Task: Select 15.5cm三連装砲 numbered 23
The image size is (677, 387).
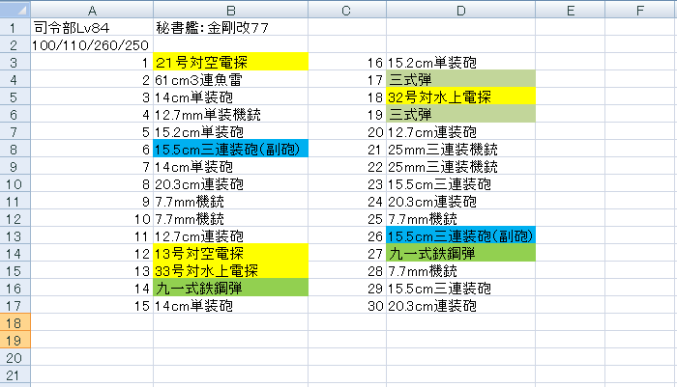Action: [x=460, y=183]
